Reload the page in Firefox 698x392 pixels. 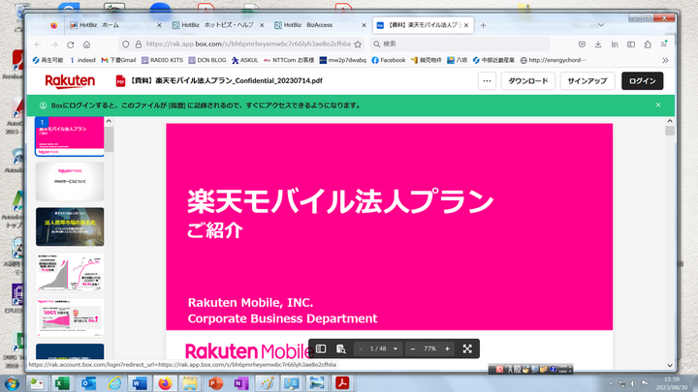(x=71, y=45)
